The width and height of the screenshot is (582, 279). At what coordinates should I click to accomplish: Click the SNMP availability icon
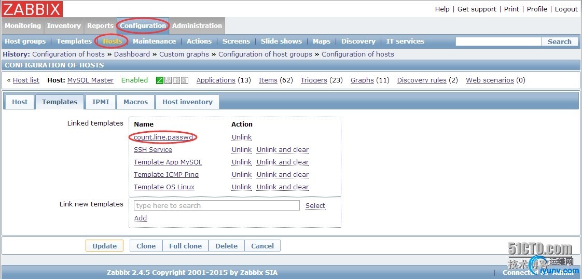(x=168, y=80)
